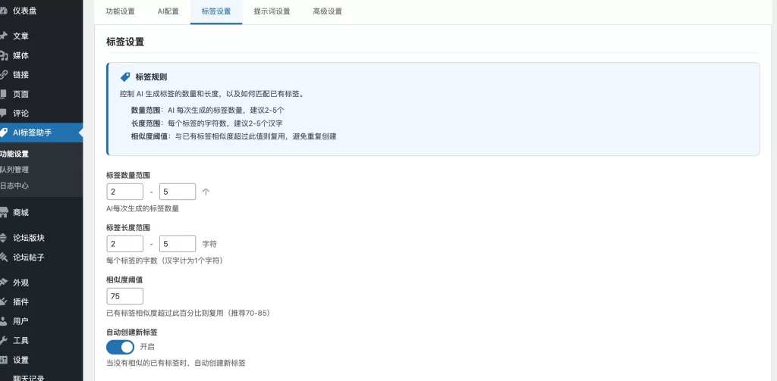Click the minimum field of 标签数量范围
Screen dimensions: 777x381
click(125, 192)
